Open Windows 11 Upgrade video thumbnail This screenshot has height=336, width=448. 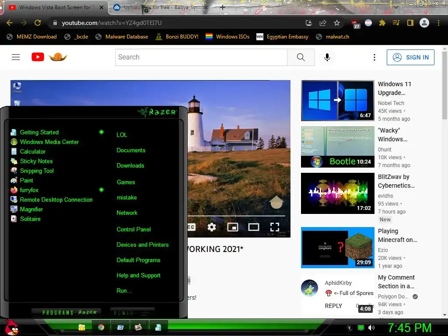[338, 101]
